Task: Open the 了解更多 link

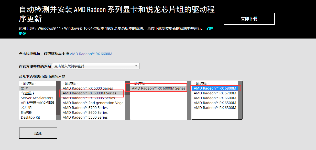Action: [x=209, y=28]
